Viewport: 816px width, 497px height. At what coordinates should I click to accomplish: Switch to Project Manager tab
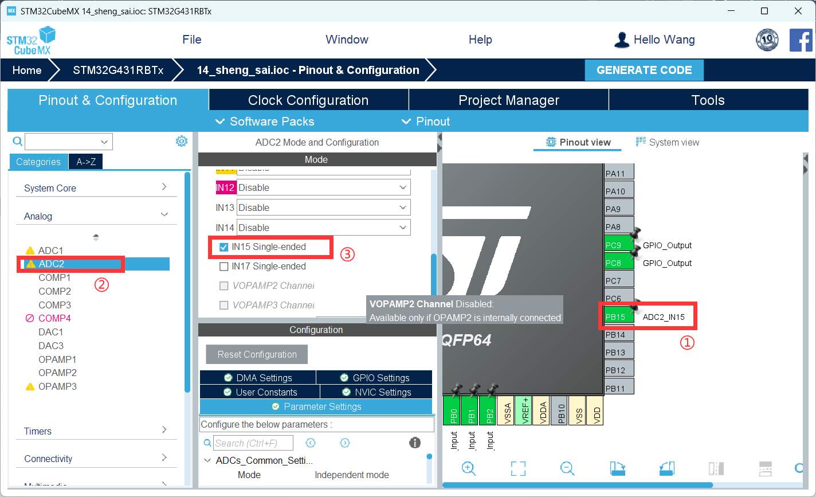click(509, 100)
